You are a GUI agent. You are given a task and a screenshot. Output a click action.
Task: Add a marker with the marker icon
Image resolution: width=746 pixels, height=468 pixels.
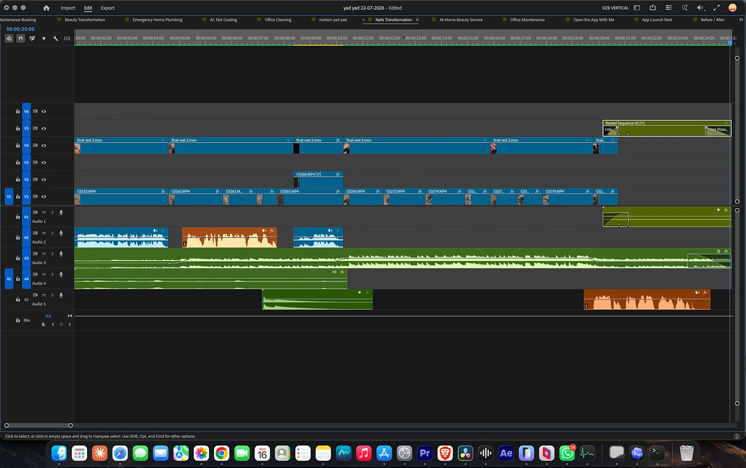[44, 38]
